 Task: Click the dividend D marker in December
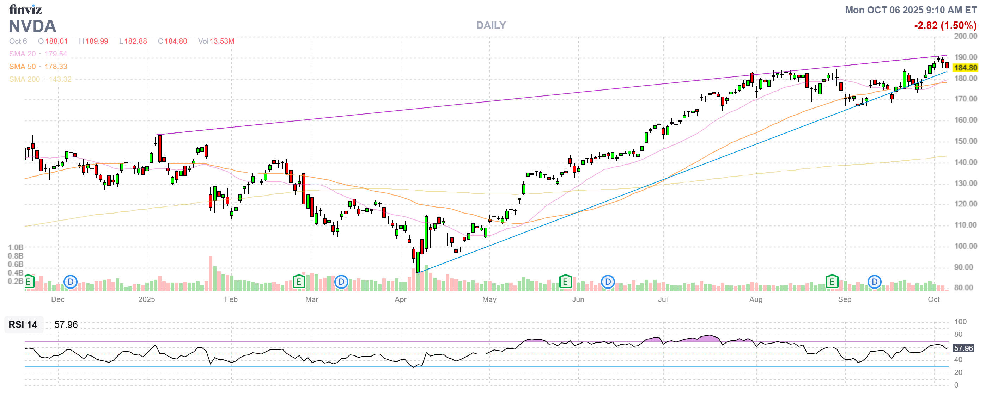71,282
